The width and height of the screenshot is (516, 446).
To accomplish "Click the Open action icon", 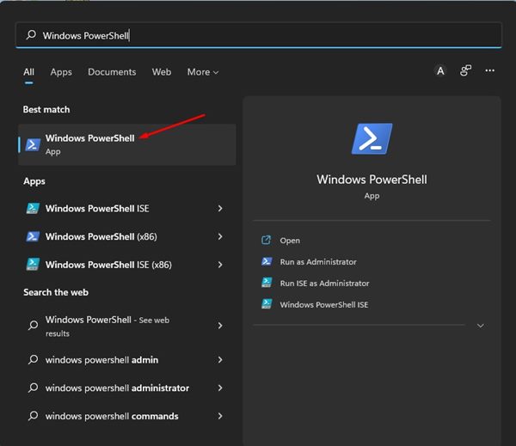I will point(266,240).
